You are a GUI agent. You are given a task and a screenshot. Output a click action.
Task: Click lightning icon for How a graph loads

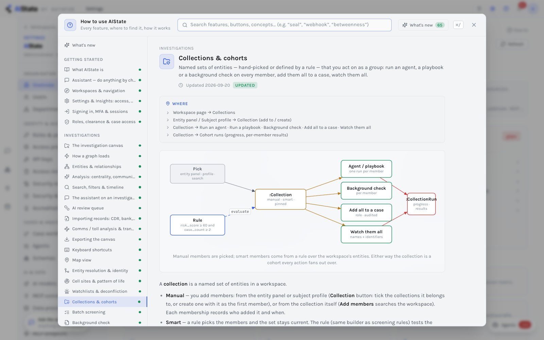[67, 156]
